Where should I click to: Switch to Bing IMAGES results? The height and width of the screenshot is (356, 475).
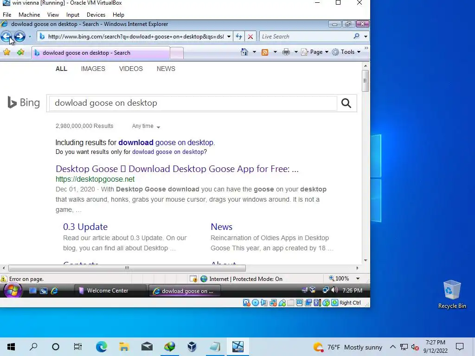93,69
